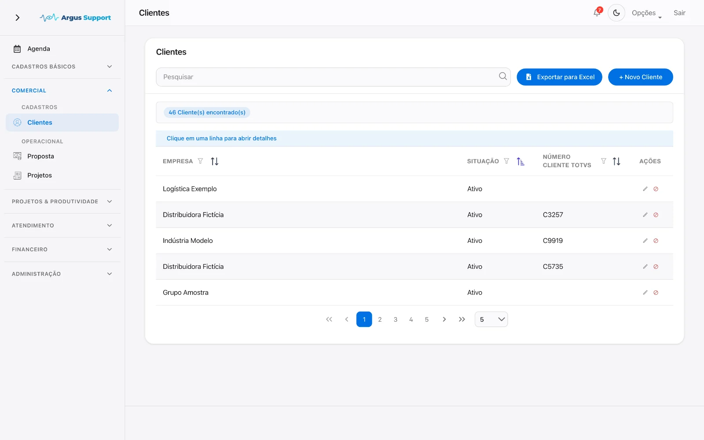The height and width of the screenshot is (440, 704).
Task: Go to page 3 of results
Action: (396, 319)
